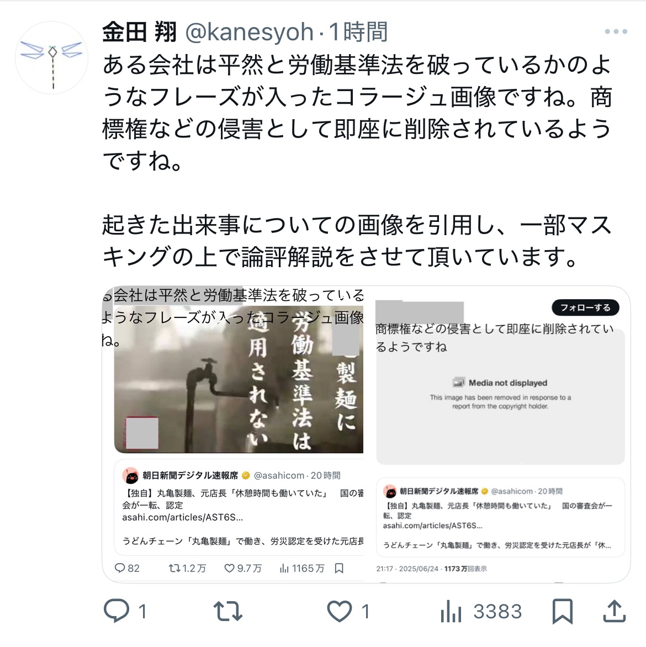Image resolution: width=646 pixels, height=647 pixels.
Task: Tap the share upload arrow icon
Action: pyautogui.click(x=615, y=611)
